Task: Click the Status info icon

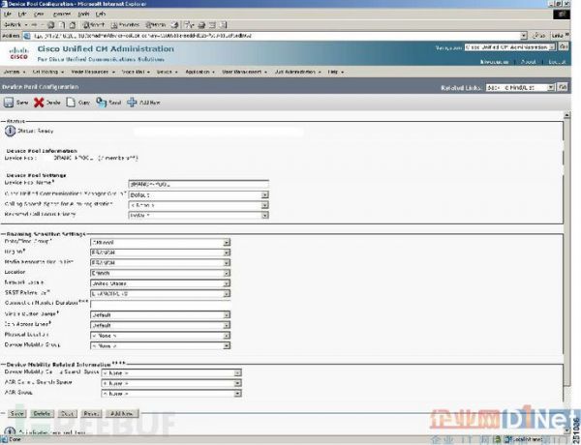Action: point(10,131)
